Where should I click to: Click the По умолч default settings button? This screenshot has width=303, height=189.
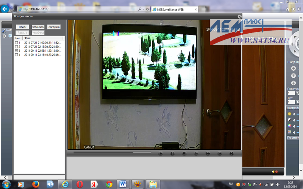293,138
